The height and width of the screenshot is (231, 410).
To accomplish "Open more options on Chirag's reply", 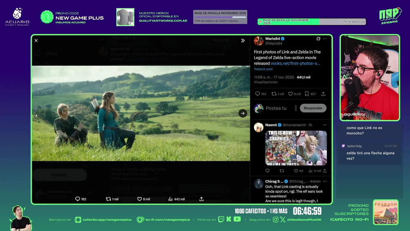I will click(325, 181).
